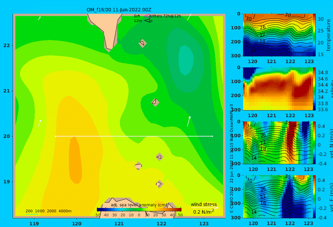Click the 'drifters 72h@12h' legend text
This screenshot has height=227, width=333.
point(165,16)
